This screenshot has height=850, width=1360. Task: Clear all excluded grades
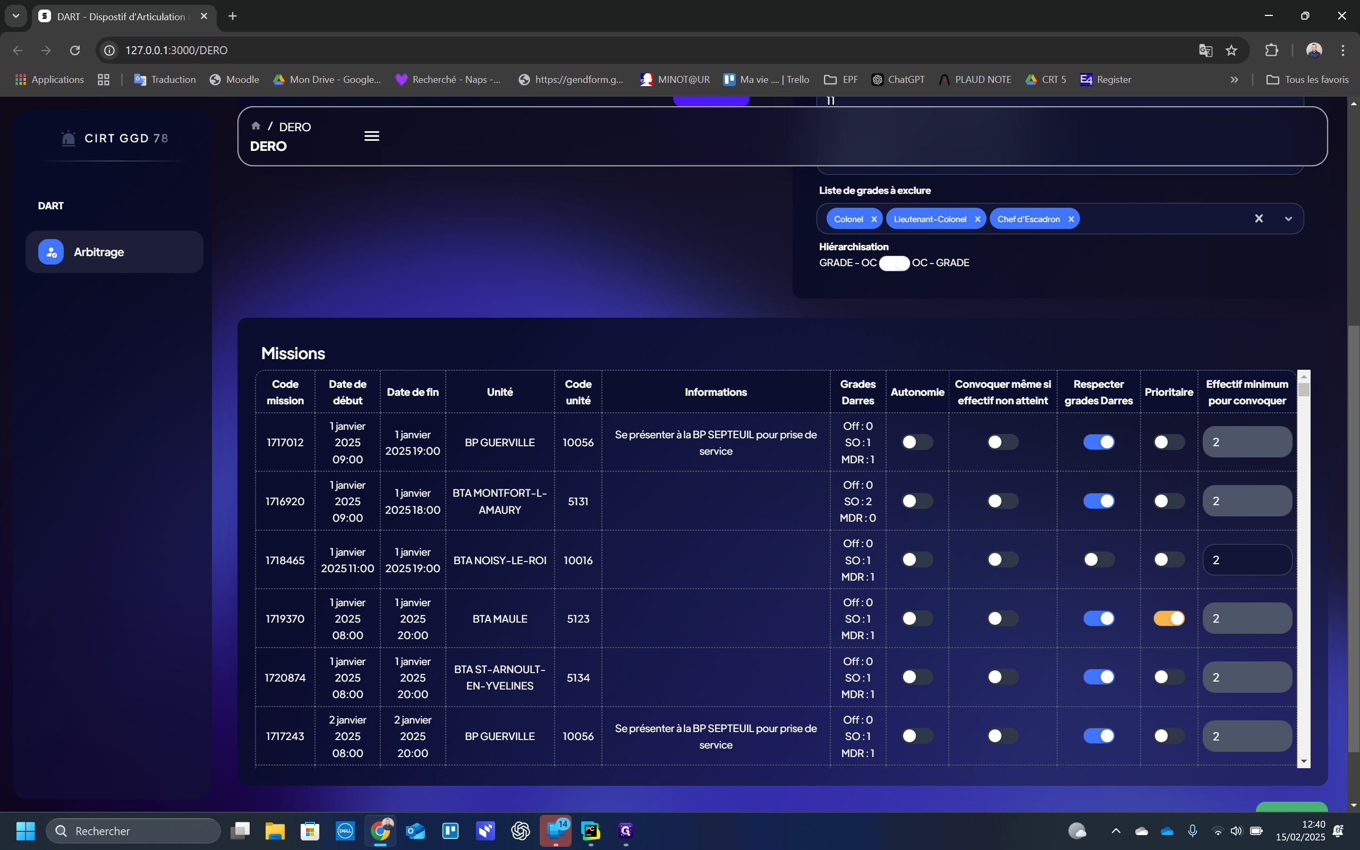(1259, 219)
